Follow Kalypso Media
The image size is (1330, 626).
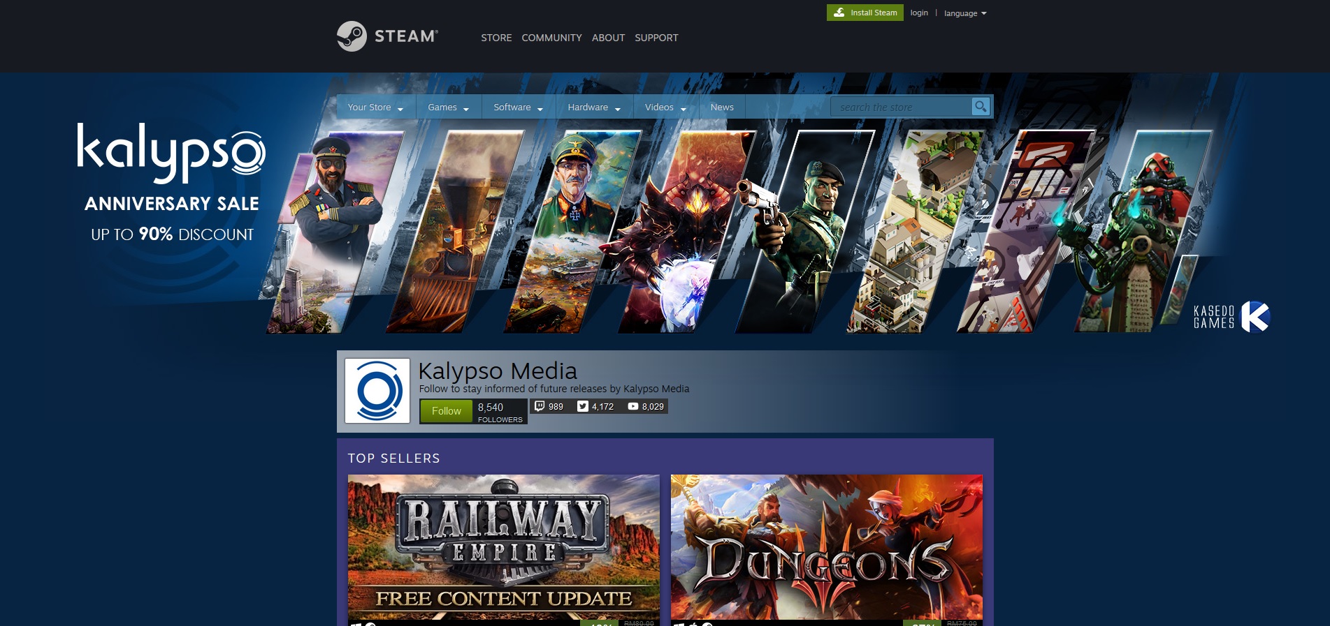click(x=446, y=411)
